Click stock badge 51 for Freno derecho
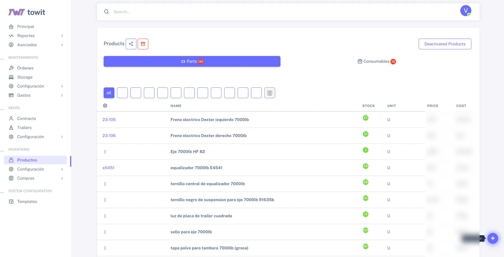This screenshot has height=257, width=504. 365,134
